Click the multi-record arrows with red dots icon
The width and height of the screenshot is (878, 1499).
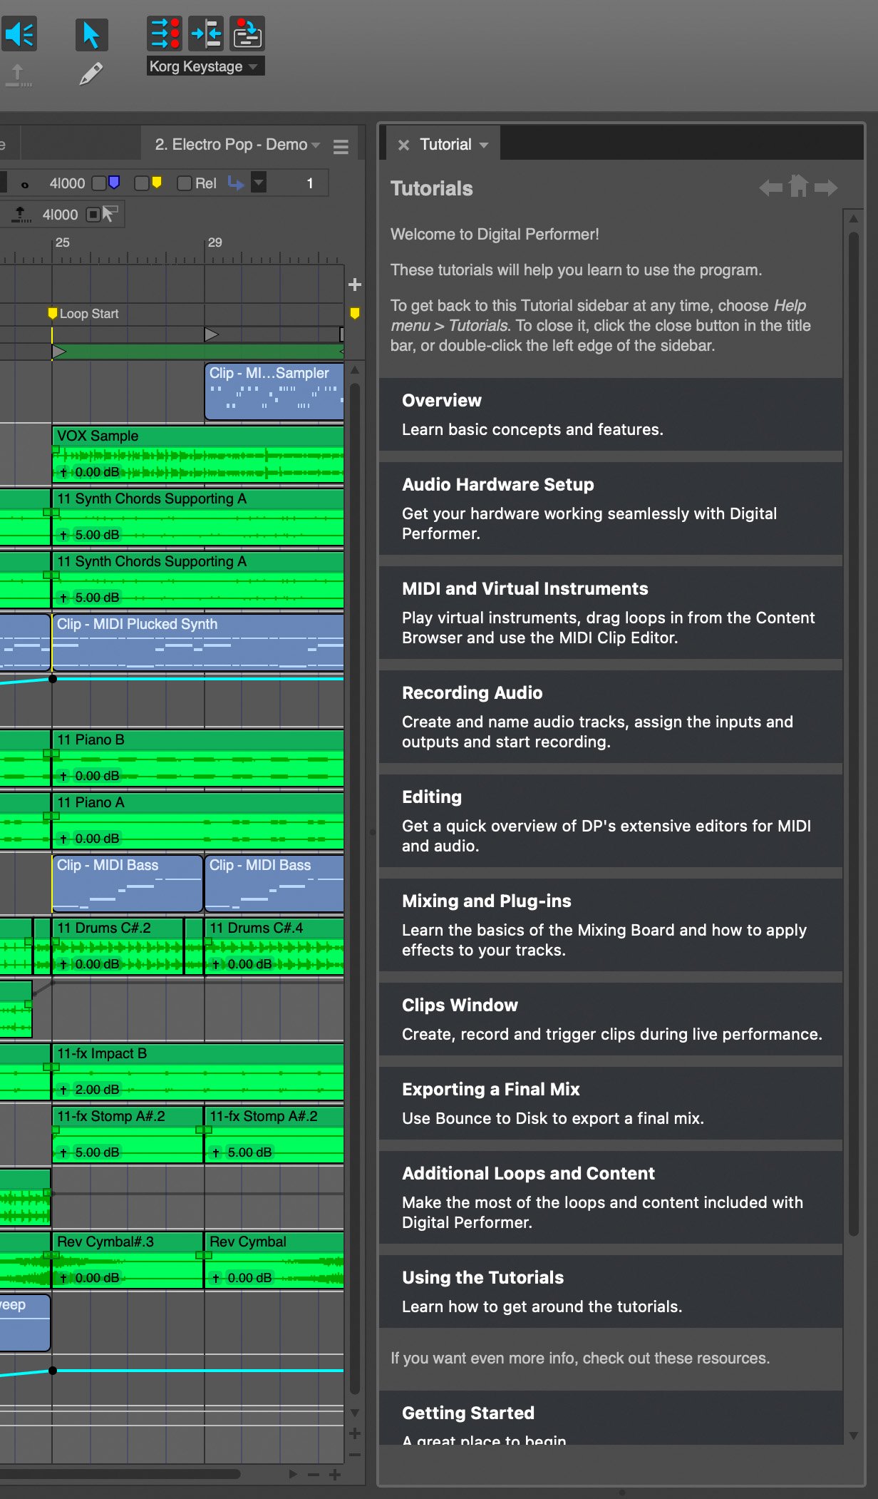pyautogui.click(x=165, y=34)
